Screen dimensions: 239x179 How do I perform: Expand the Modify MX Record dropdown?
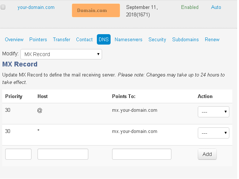pyautogui.click(x=61, y=54)
